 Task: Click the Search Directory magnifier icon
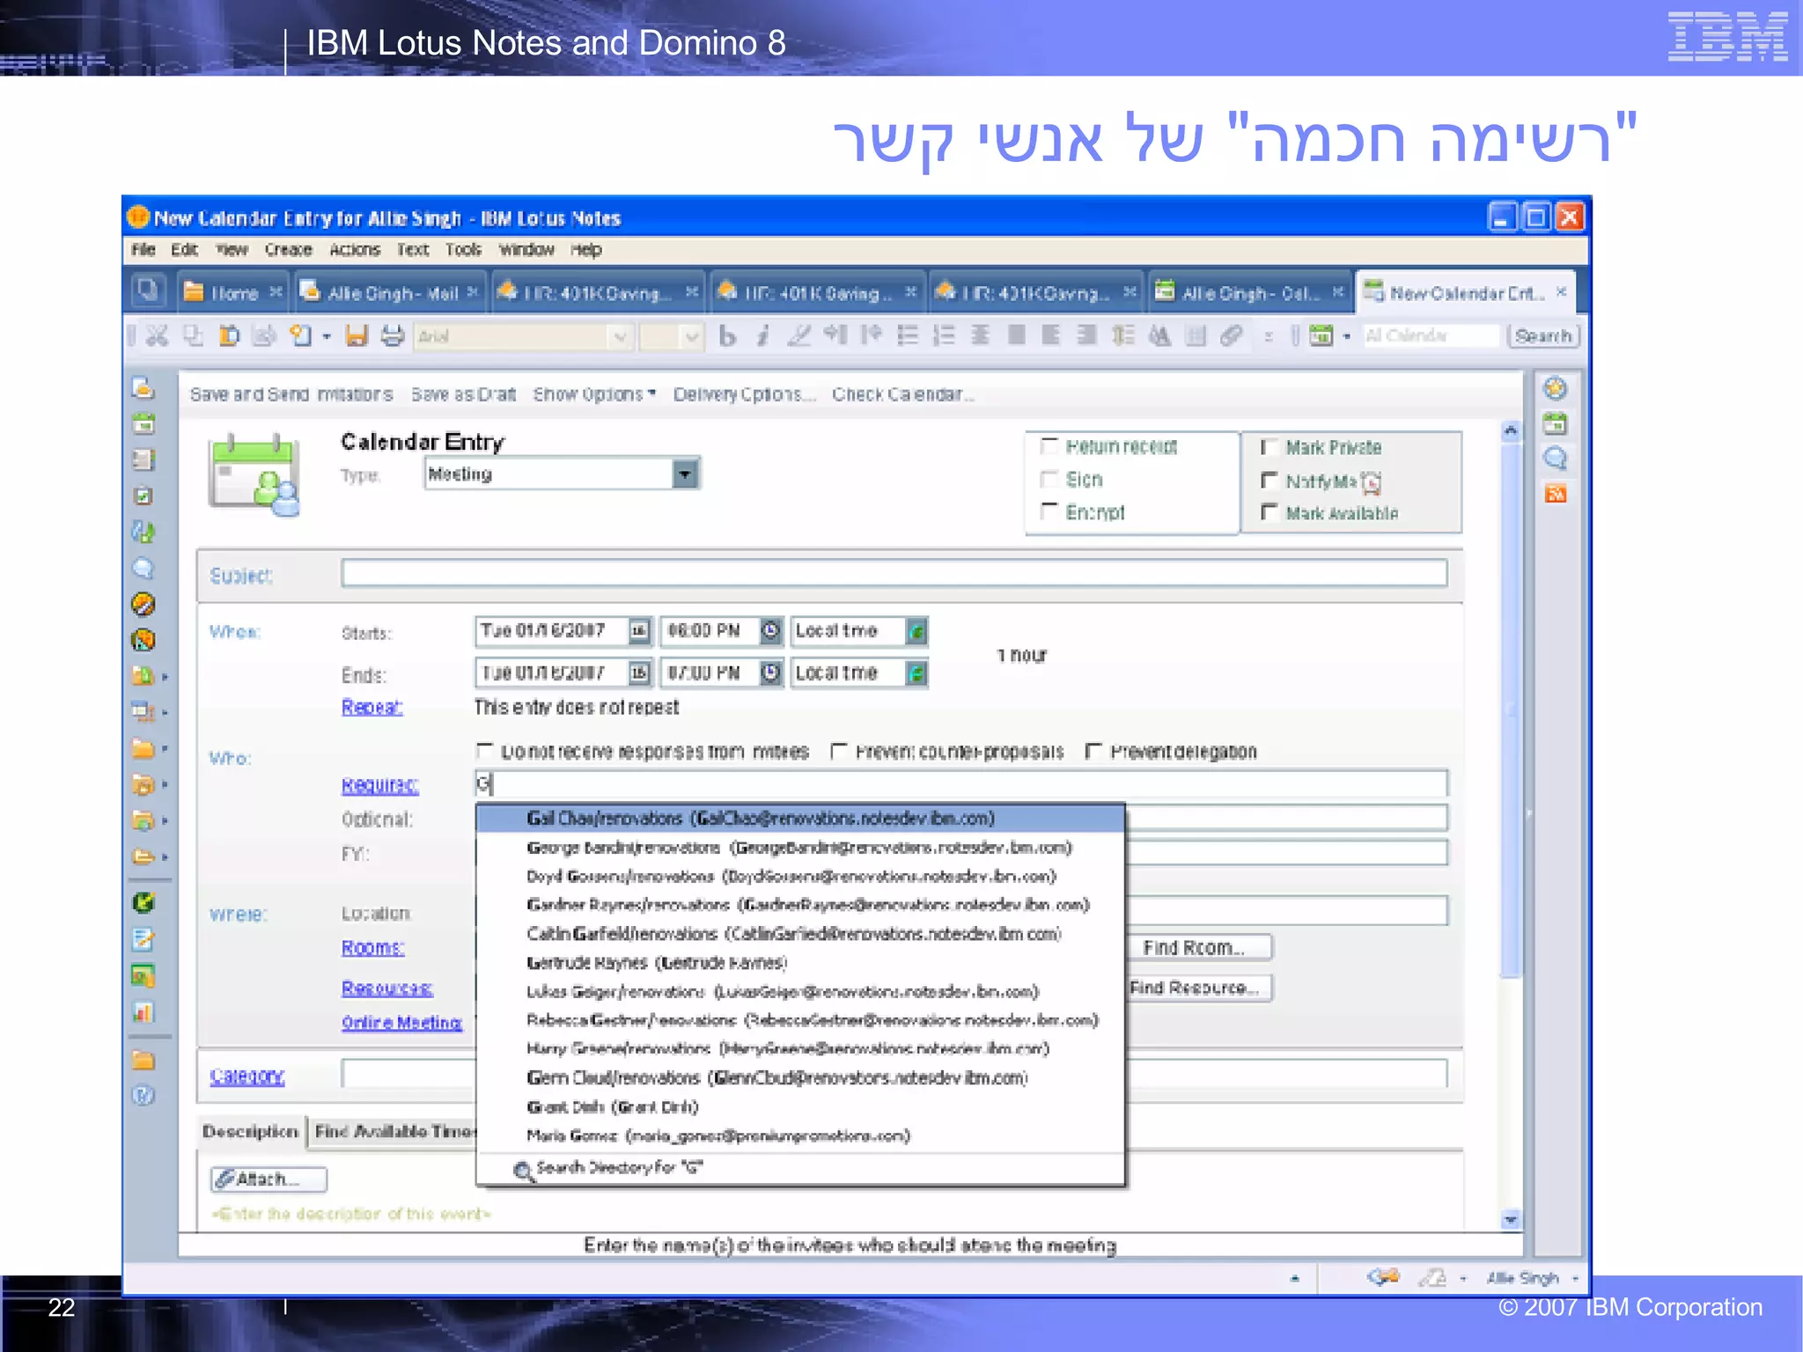pyautogui.click(x=524, y=1171)
